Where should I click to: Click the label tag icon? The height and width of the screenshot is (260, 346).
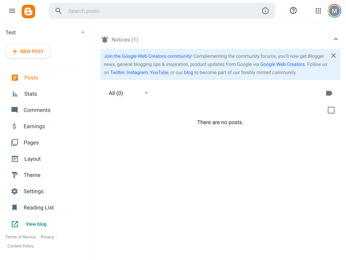click(x=329, y=93)
